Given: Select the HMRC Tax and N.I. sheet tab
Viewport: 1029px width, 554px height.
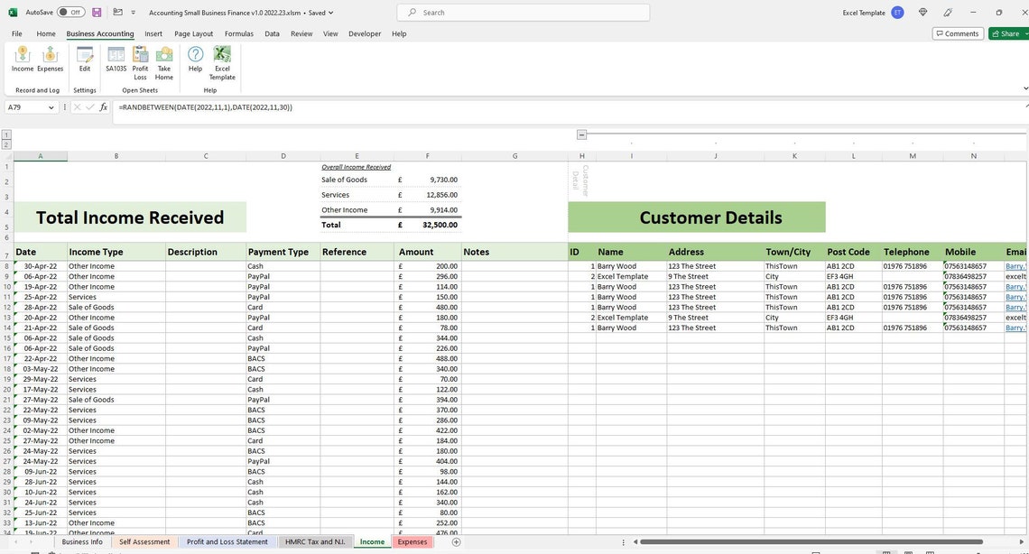Looking at the screenshot, I should pyautogui.click(x=315, y=541).
